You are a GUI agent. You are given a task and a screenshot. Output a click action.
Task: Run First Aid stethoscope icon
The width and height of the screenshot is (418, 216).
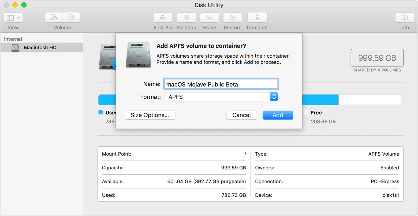(x=163, y=17)
